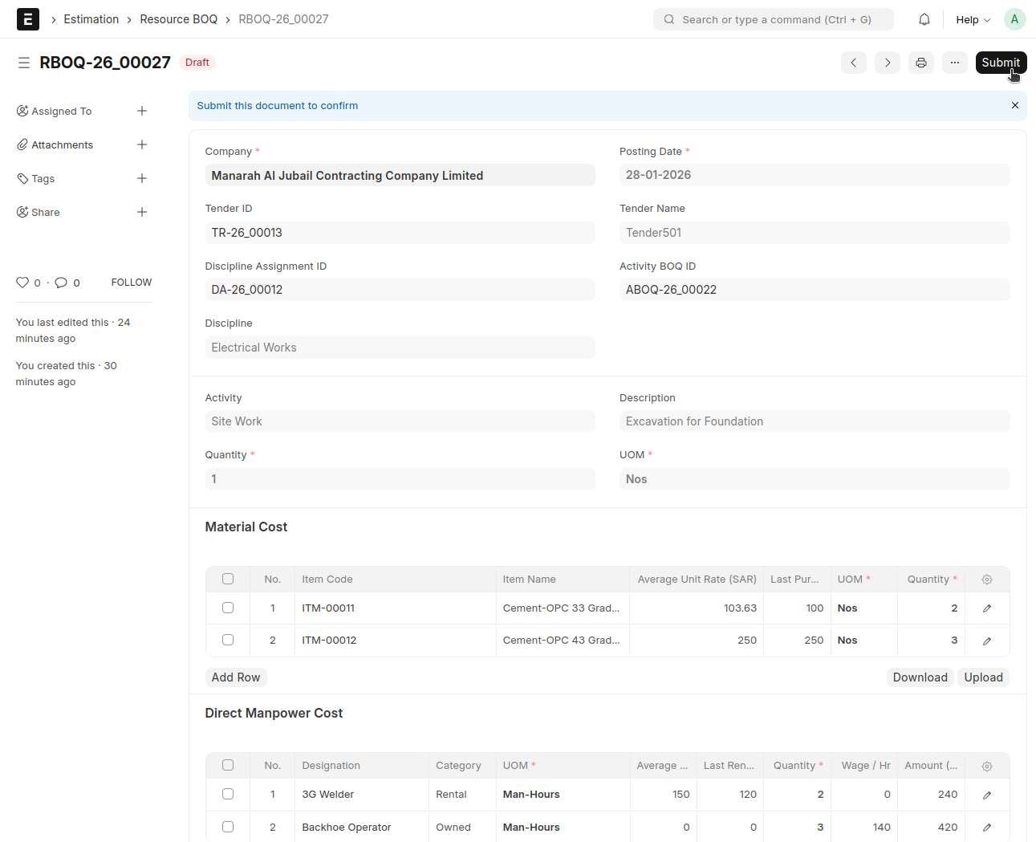
Task: Select all rows in Material Cost table
Action: click(228, 580)
